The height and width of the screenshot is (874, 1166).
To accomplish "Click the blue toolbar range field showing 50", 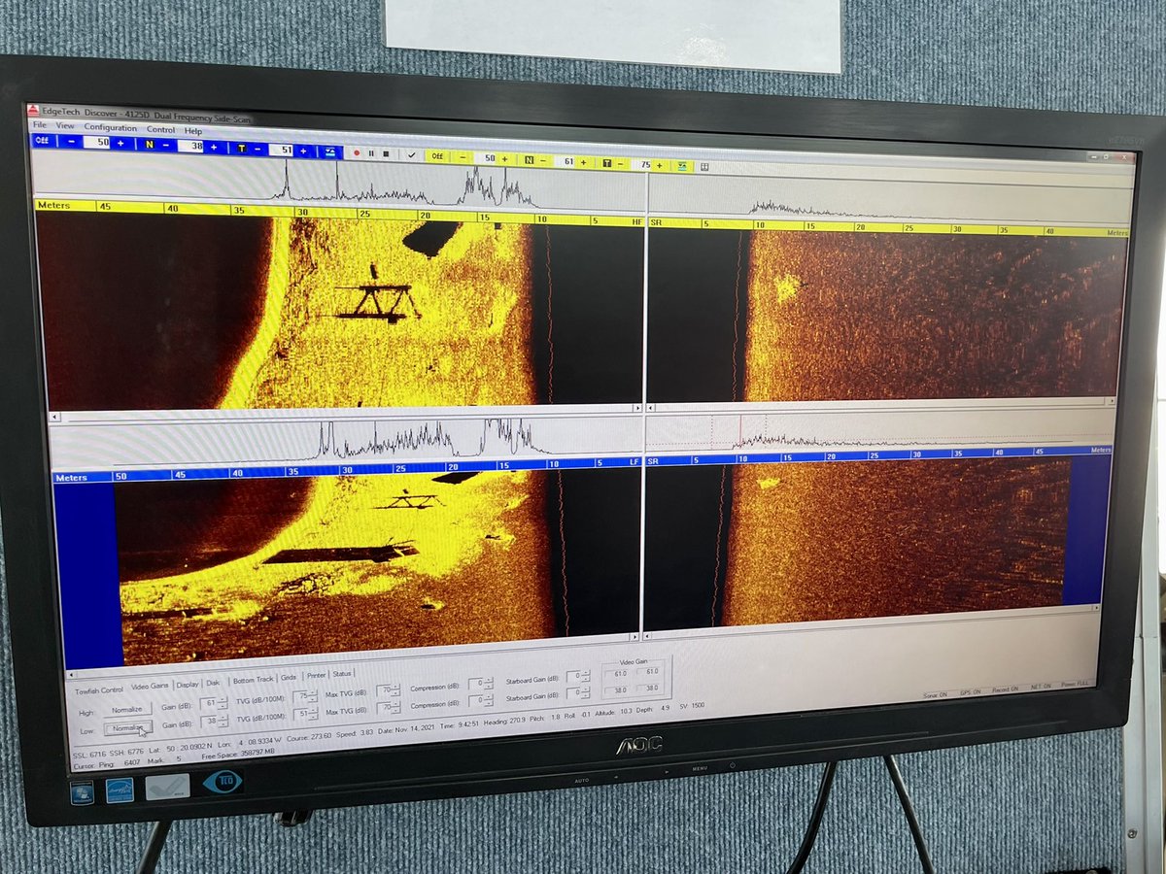I will 97,143.
